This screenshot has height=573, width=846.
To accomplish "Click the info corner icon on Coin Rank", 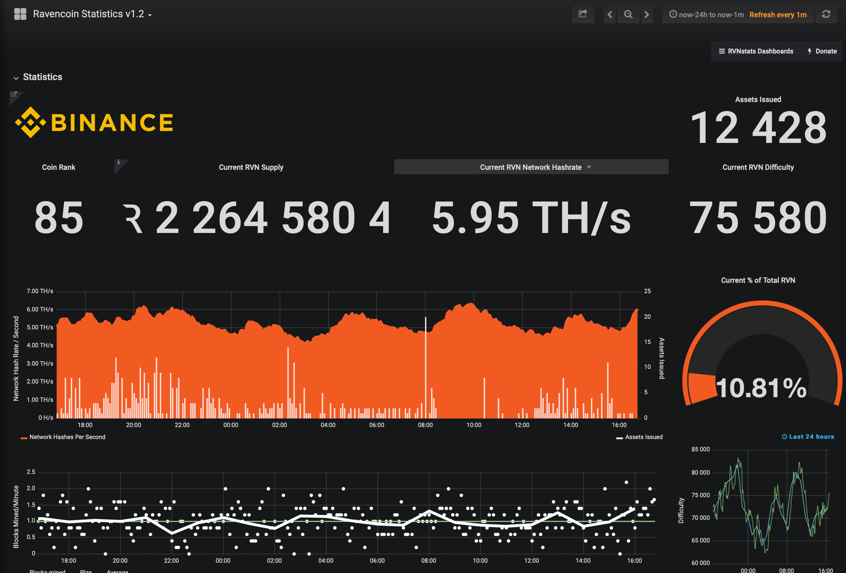I will pyautogui.click(x=119, y=163).
